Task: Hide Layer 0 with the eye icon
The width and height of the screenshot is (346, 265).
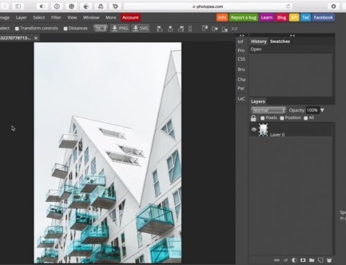Action: (254, 129)
